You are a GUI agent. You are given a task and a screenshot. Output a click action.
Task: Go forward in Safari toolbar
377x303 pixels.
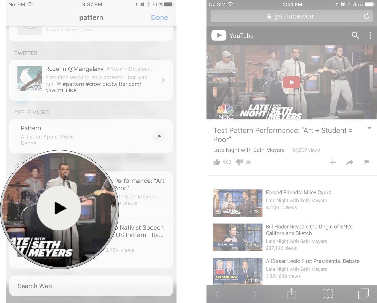point(255,294)
